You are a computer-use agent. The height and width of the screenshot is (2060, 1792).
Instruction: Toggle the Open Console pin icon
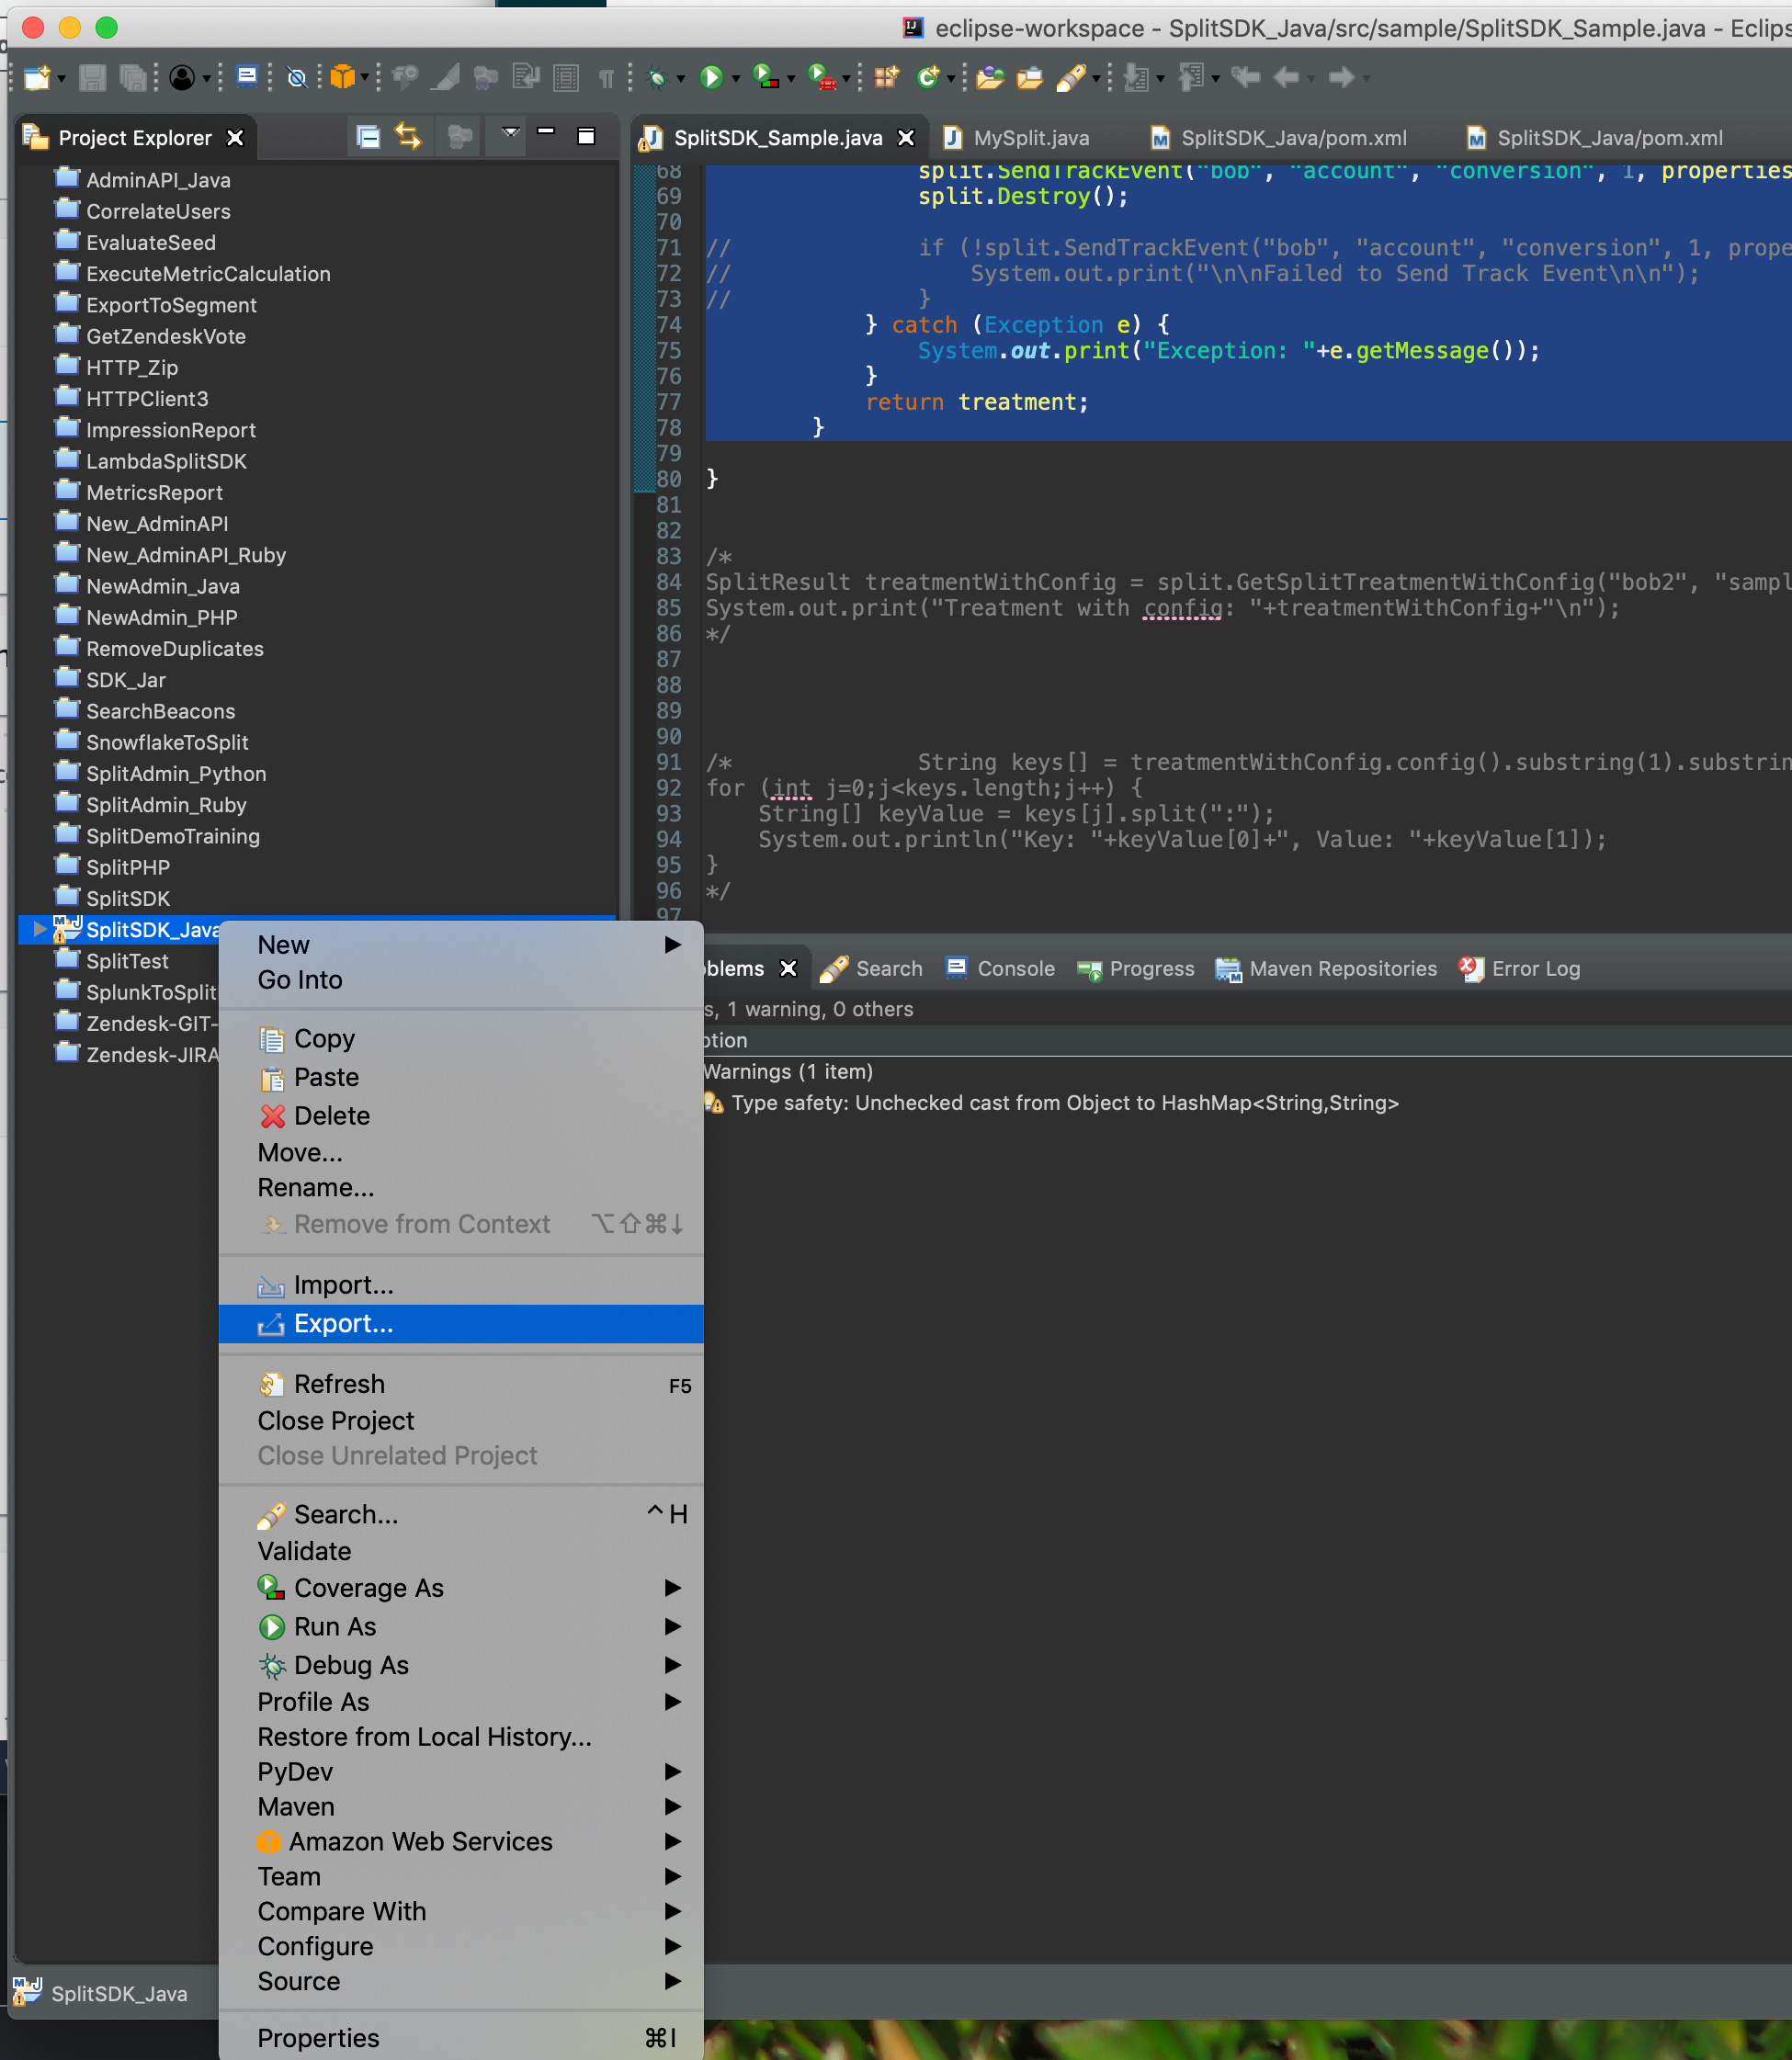(247, 77)
